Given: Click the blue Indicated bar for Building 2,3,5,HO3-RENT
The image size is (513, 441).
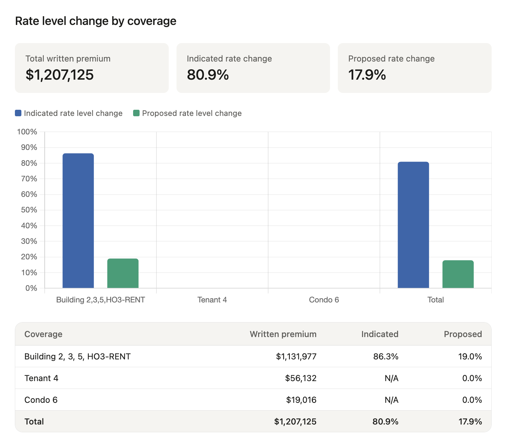Looking at the screenshot, I should tap(78, 220).
